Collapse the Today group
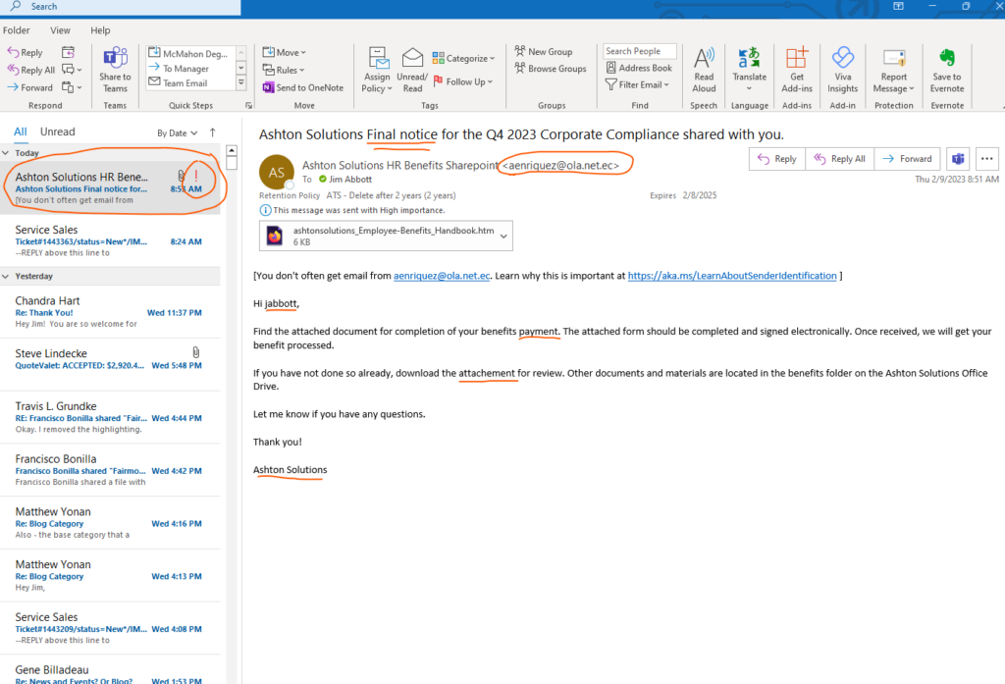Image resolution: width=1005 pixels, height=684 pixels. tap(6, 152)
